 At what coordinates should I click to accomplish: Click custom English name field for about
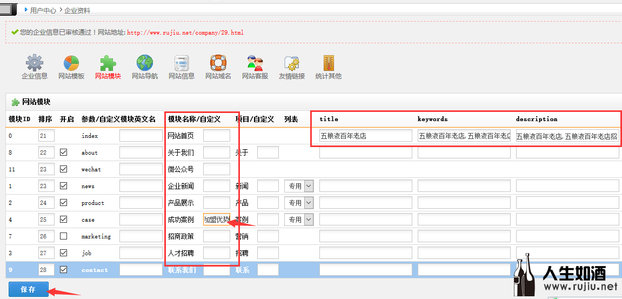coord(141,152)
